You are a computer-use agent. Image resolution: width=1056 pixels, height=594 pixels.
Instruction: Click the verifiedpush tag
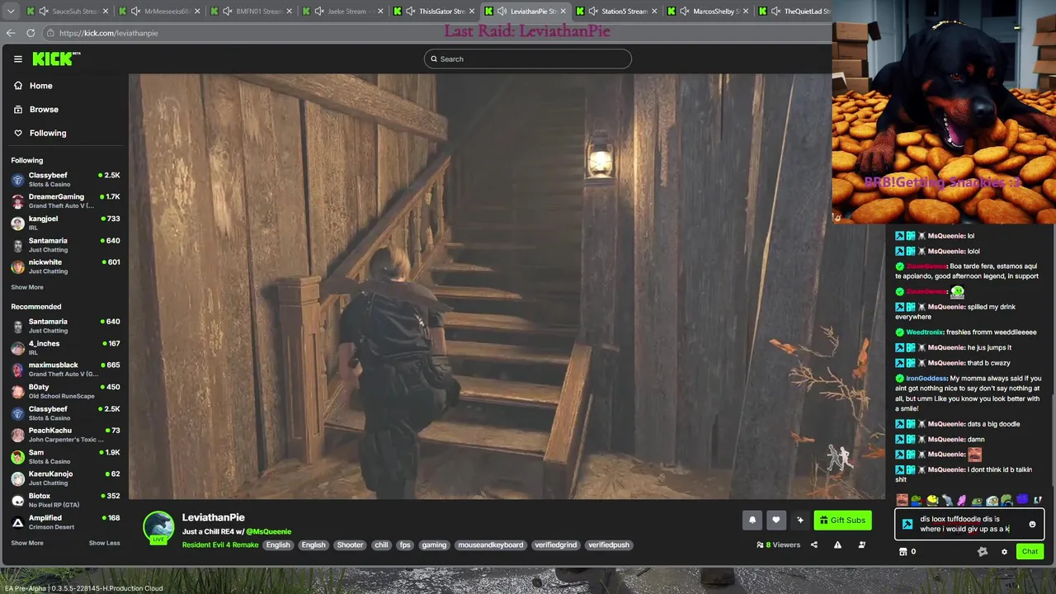point(609,544)
